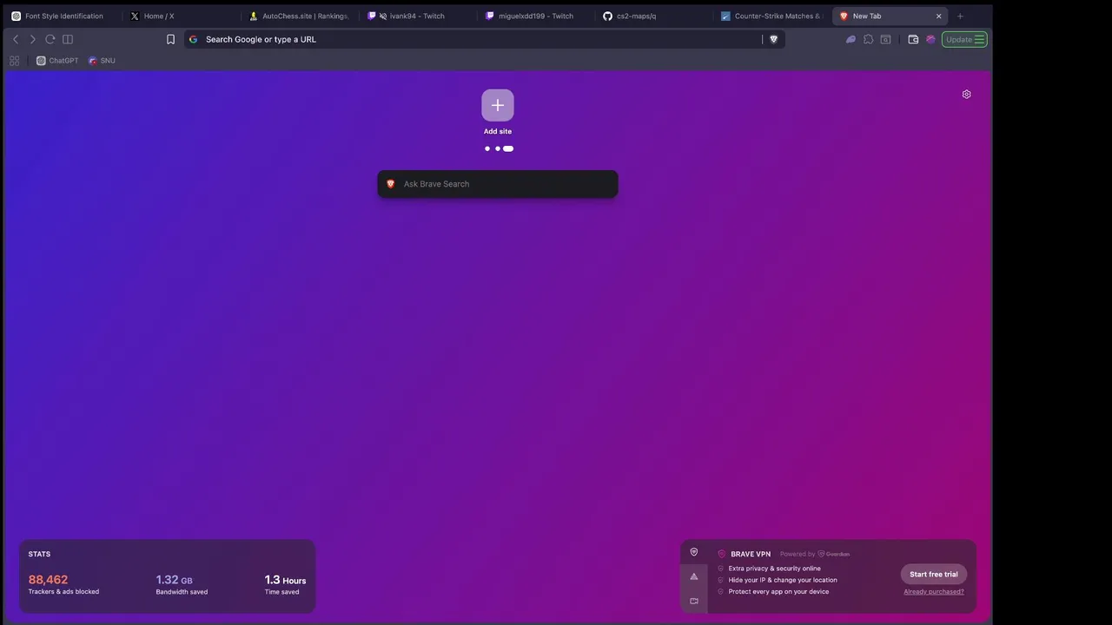Viewport: 1112px width, 625px height.
Task: Switch to the Brave Rewards triangle card
Action: coord(693,576)
